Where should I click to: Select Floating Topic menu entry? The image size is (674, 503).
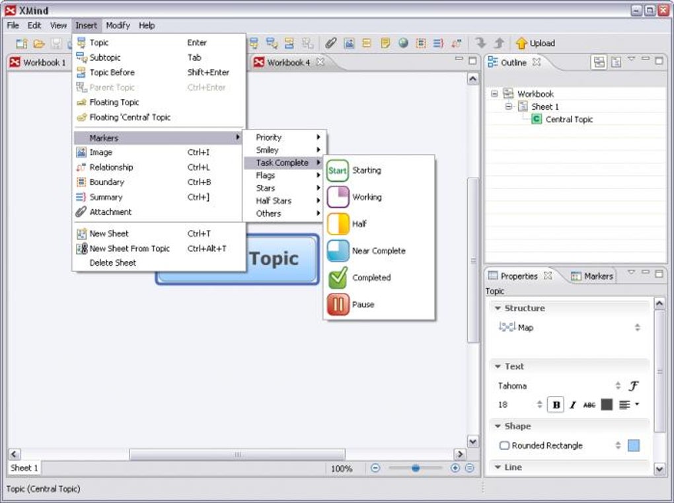pyautogui.click(x=159, y=102)
